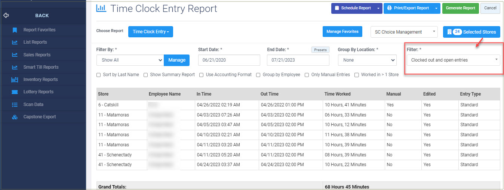Click the back arrow icon in sidebar

pos(6,16)
